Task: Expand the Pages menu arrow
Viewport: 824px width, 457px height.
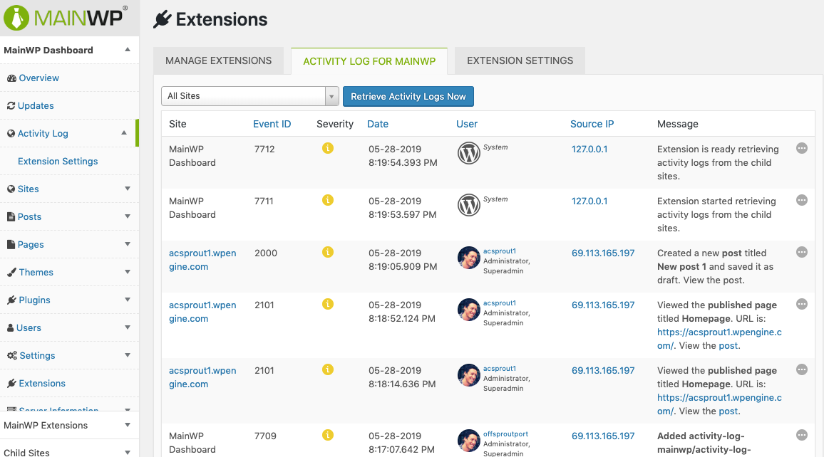Action: click(x=127, y=244)
